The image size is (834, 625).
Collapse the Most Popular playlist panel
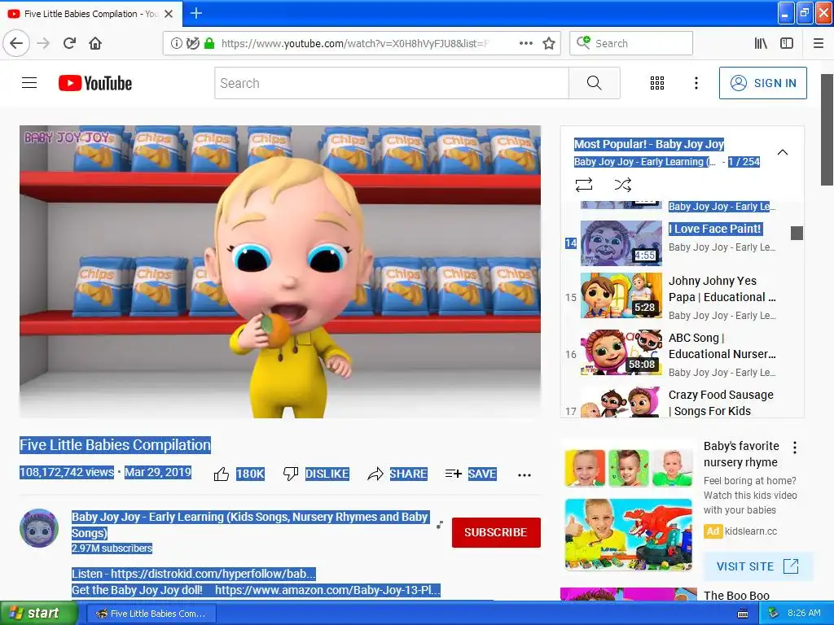(x=783, y=152)
